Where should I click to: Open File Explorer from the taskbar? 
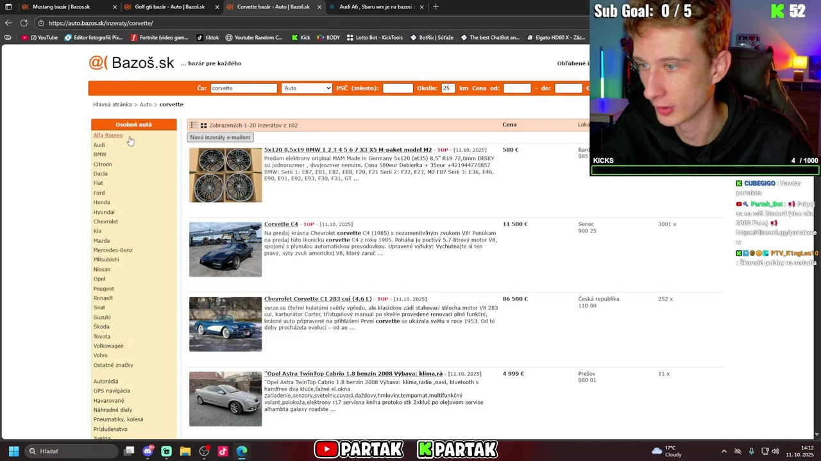pos(185,451)
